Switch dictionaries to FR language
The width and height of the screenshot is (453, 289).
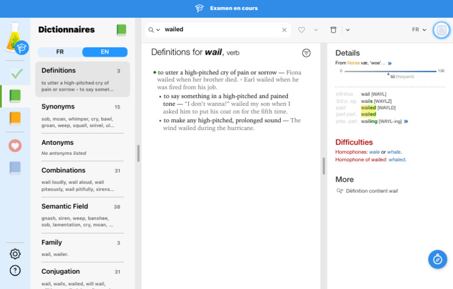coord(60,52)
